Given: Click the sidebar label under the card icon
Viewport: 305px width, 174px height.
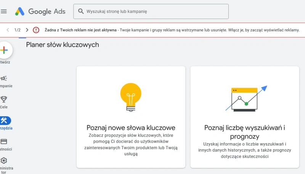Looking at the screenshot, I should tap(6, 149).
